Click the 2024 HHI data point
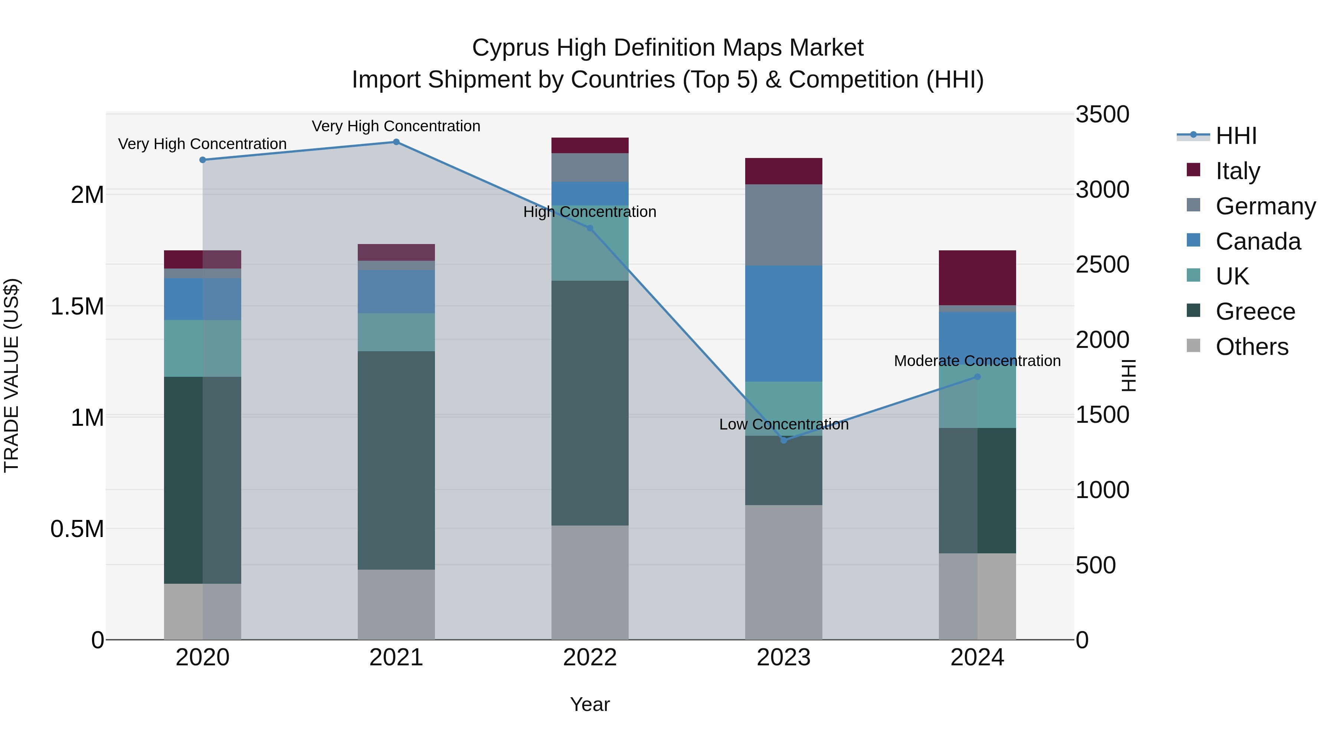This screenshot has width=1336, height=751. point(977,376)
